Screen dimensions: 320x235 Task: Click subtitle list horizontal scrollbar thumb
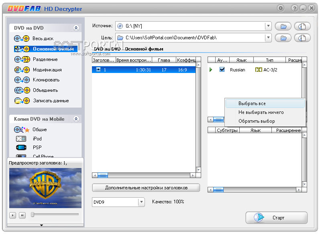click(x=218, y=190)
